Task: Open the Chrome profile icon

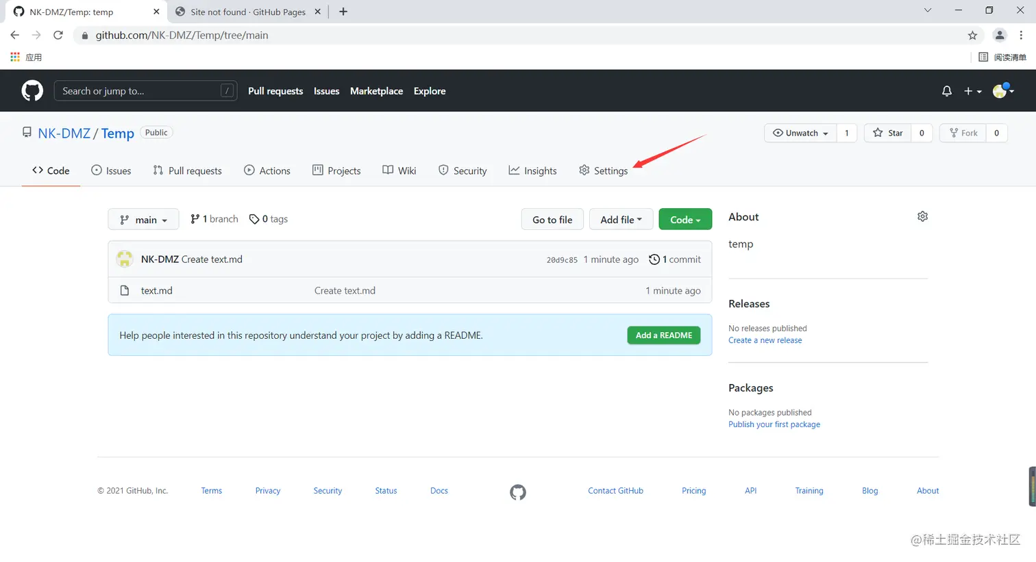Action: click(1000, 36)
